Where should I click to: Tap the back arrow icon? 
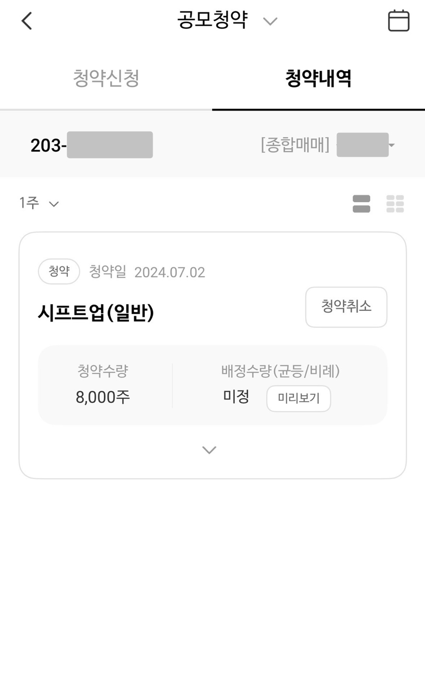tap(27, 21)
